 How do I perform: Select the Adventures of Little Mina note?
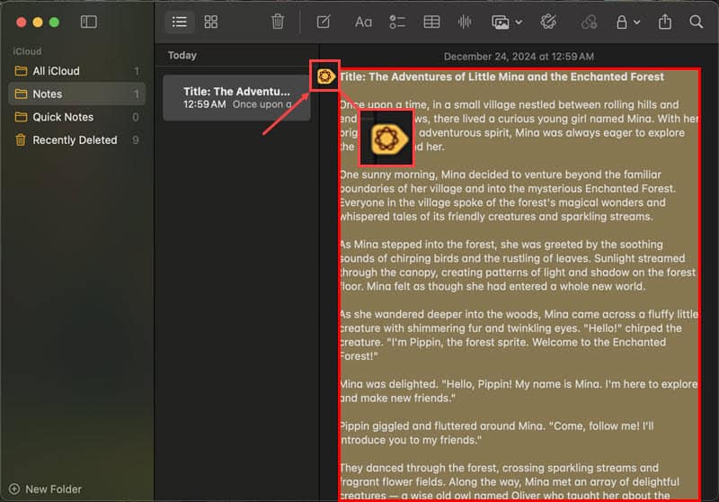coord(236,97)
